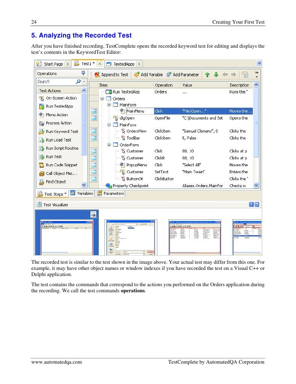
Task: Click the grey left arrow toolbar icon
Action: pyautogui.click(x=225, y=75)
